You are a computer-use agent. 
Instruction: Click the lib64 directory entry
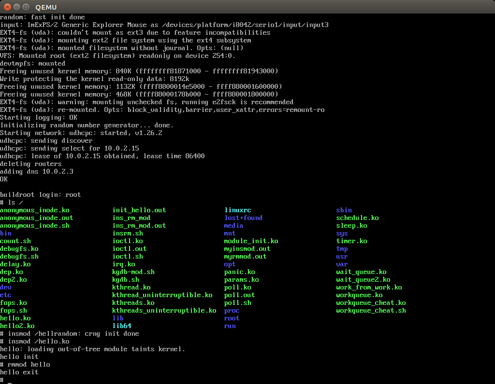coord(121,326)
